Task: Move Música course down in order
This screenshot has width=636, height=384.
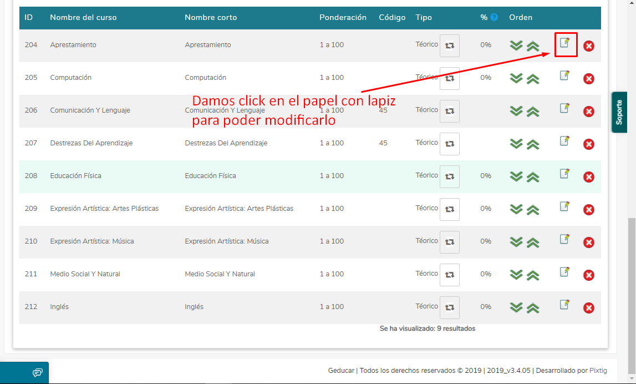Action: (x=516, y=241)
